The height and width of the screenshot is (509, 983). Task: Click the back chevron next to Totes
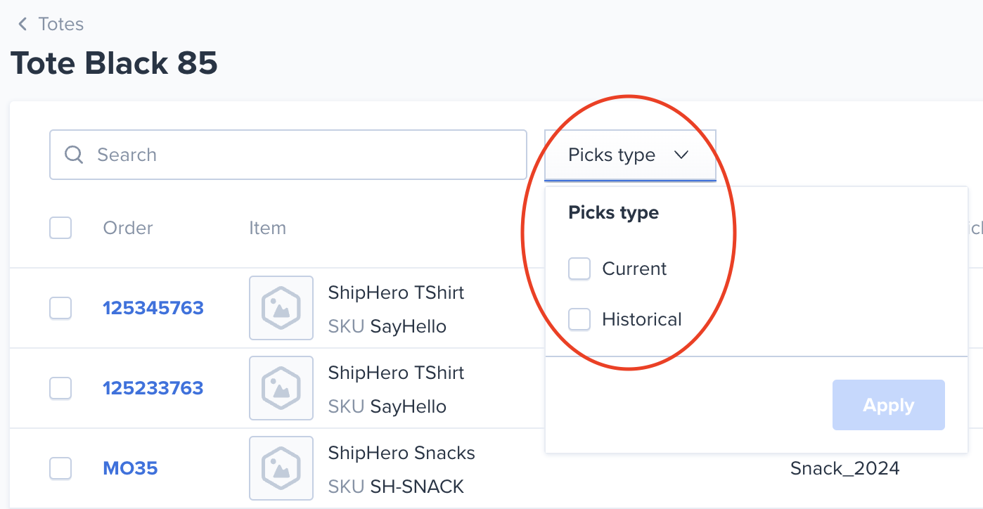pyautogui.click(x=23, y=25)
